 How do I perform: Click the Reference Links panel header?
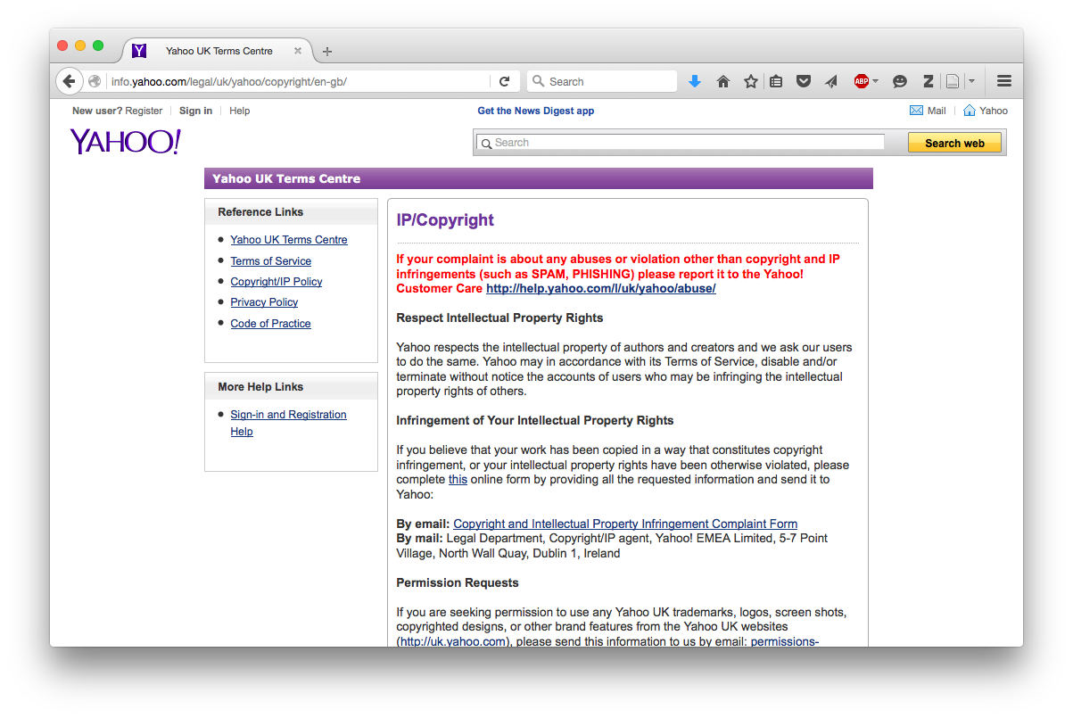291,212
